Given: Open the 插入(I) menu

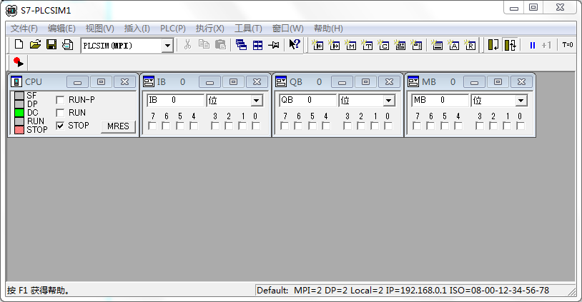Looking at the screenshot, I should coord(137,29).
